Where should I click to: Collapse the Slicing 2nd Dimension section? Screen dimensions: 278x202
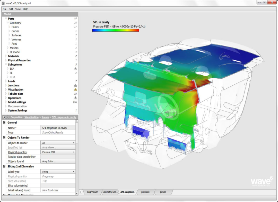(4, 166)
